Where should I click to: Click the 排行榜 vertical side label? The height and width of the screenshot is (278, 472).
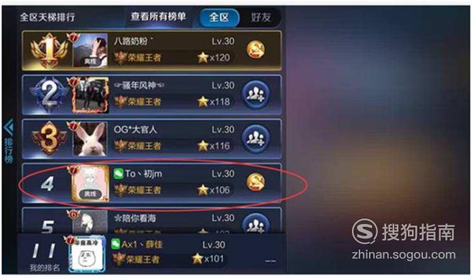pyautogui.click(x=9, y=151)
